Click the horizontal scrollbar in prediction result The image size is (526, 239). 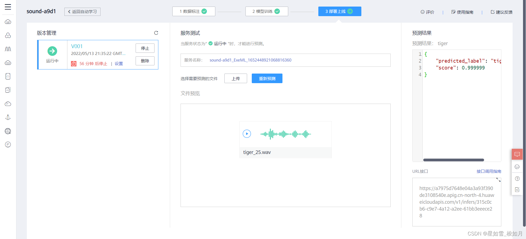coord(454,160)
